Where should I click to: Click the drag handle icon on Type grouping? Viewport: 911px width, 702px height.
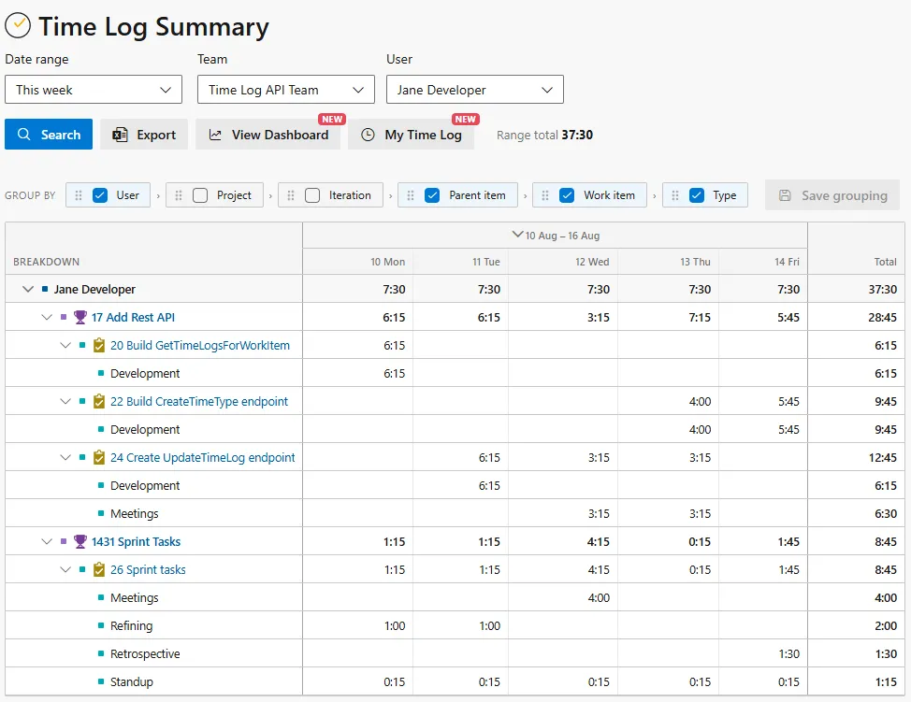[x=675, y=195]
